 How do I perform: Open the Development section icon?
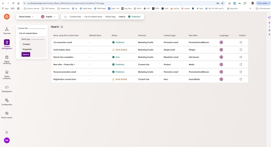pyautogui.click(x=7, y=89)
